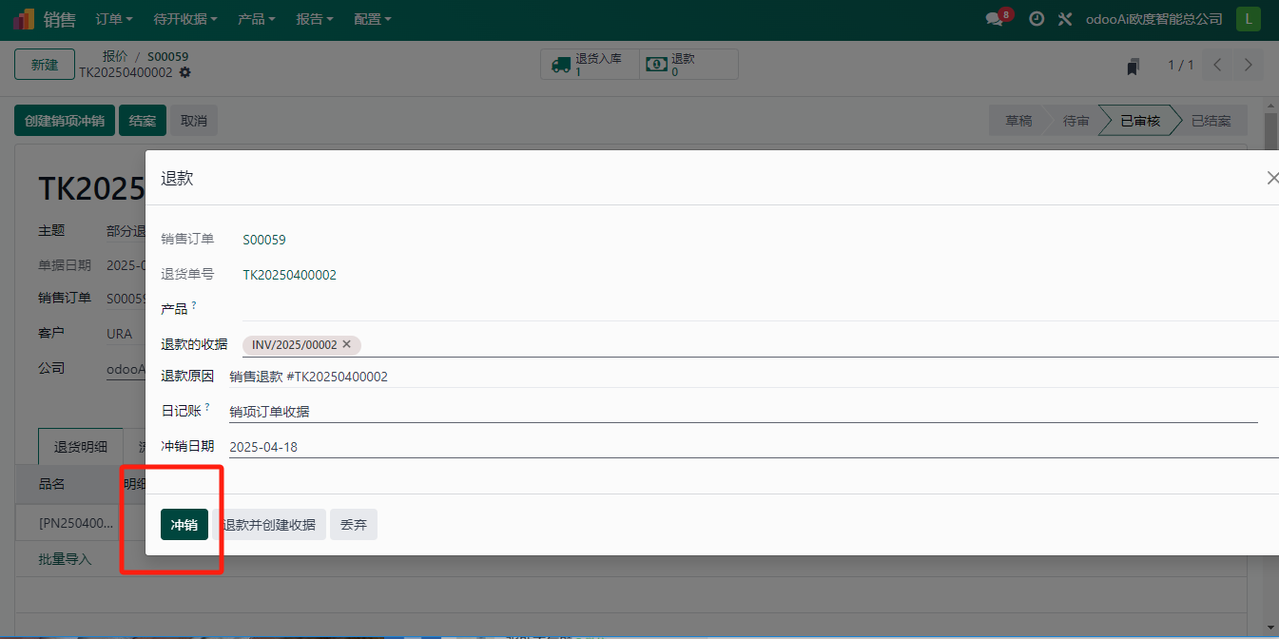Open the 配置 menu
Viewport: 1279px width, 639px height.
tap(372, 19)
